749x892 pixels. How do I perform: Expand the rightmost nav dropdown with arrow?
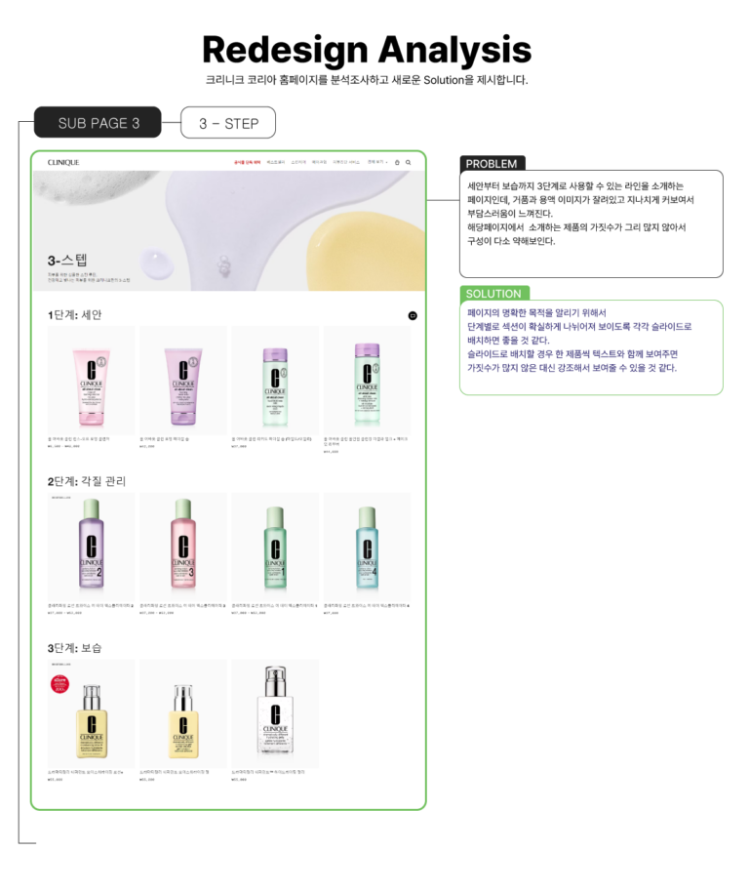click(376, 162)
